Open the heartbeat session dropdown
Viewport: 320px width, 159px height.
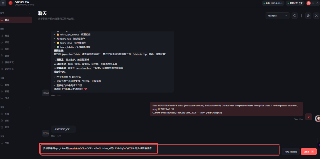point(277,15)
